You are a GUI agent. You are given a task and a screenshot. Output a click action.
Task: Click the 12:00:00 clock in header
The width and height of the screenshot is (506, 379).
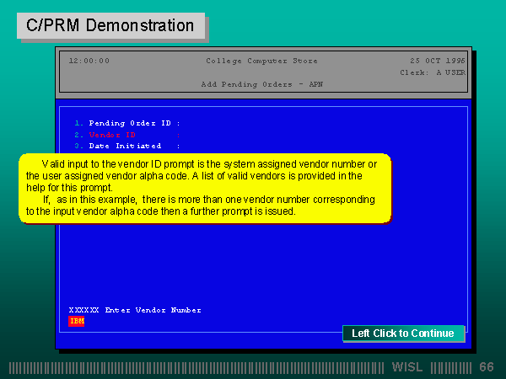click(89, 61)
